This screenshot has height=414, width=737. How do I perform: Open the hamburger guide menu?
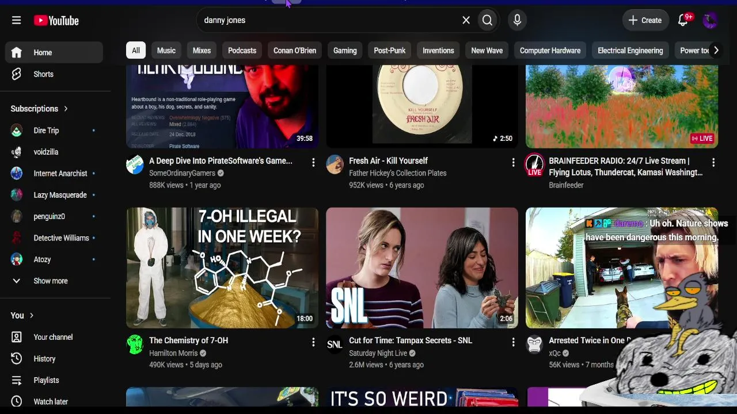16,20
